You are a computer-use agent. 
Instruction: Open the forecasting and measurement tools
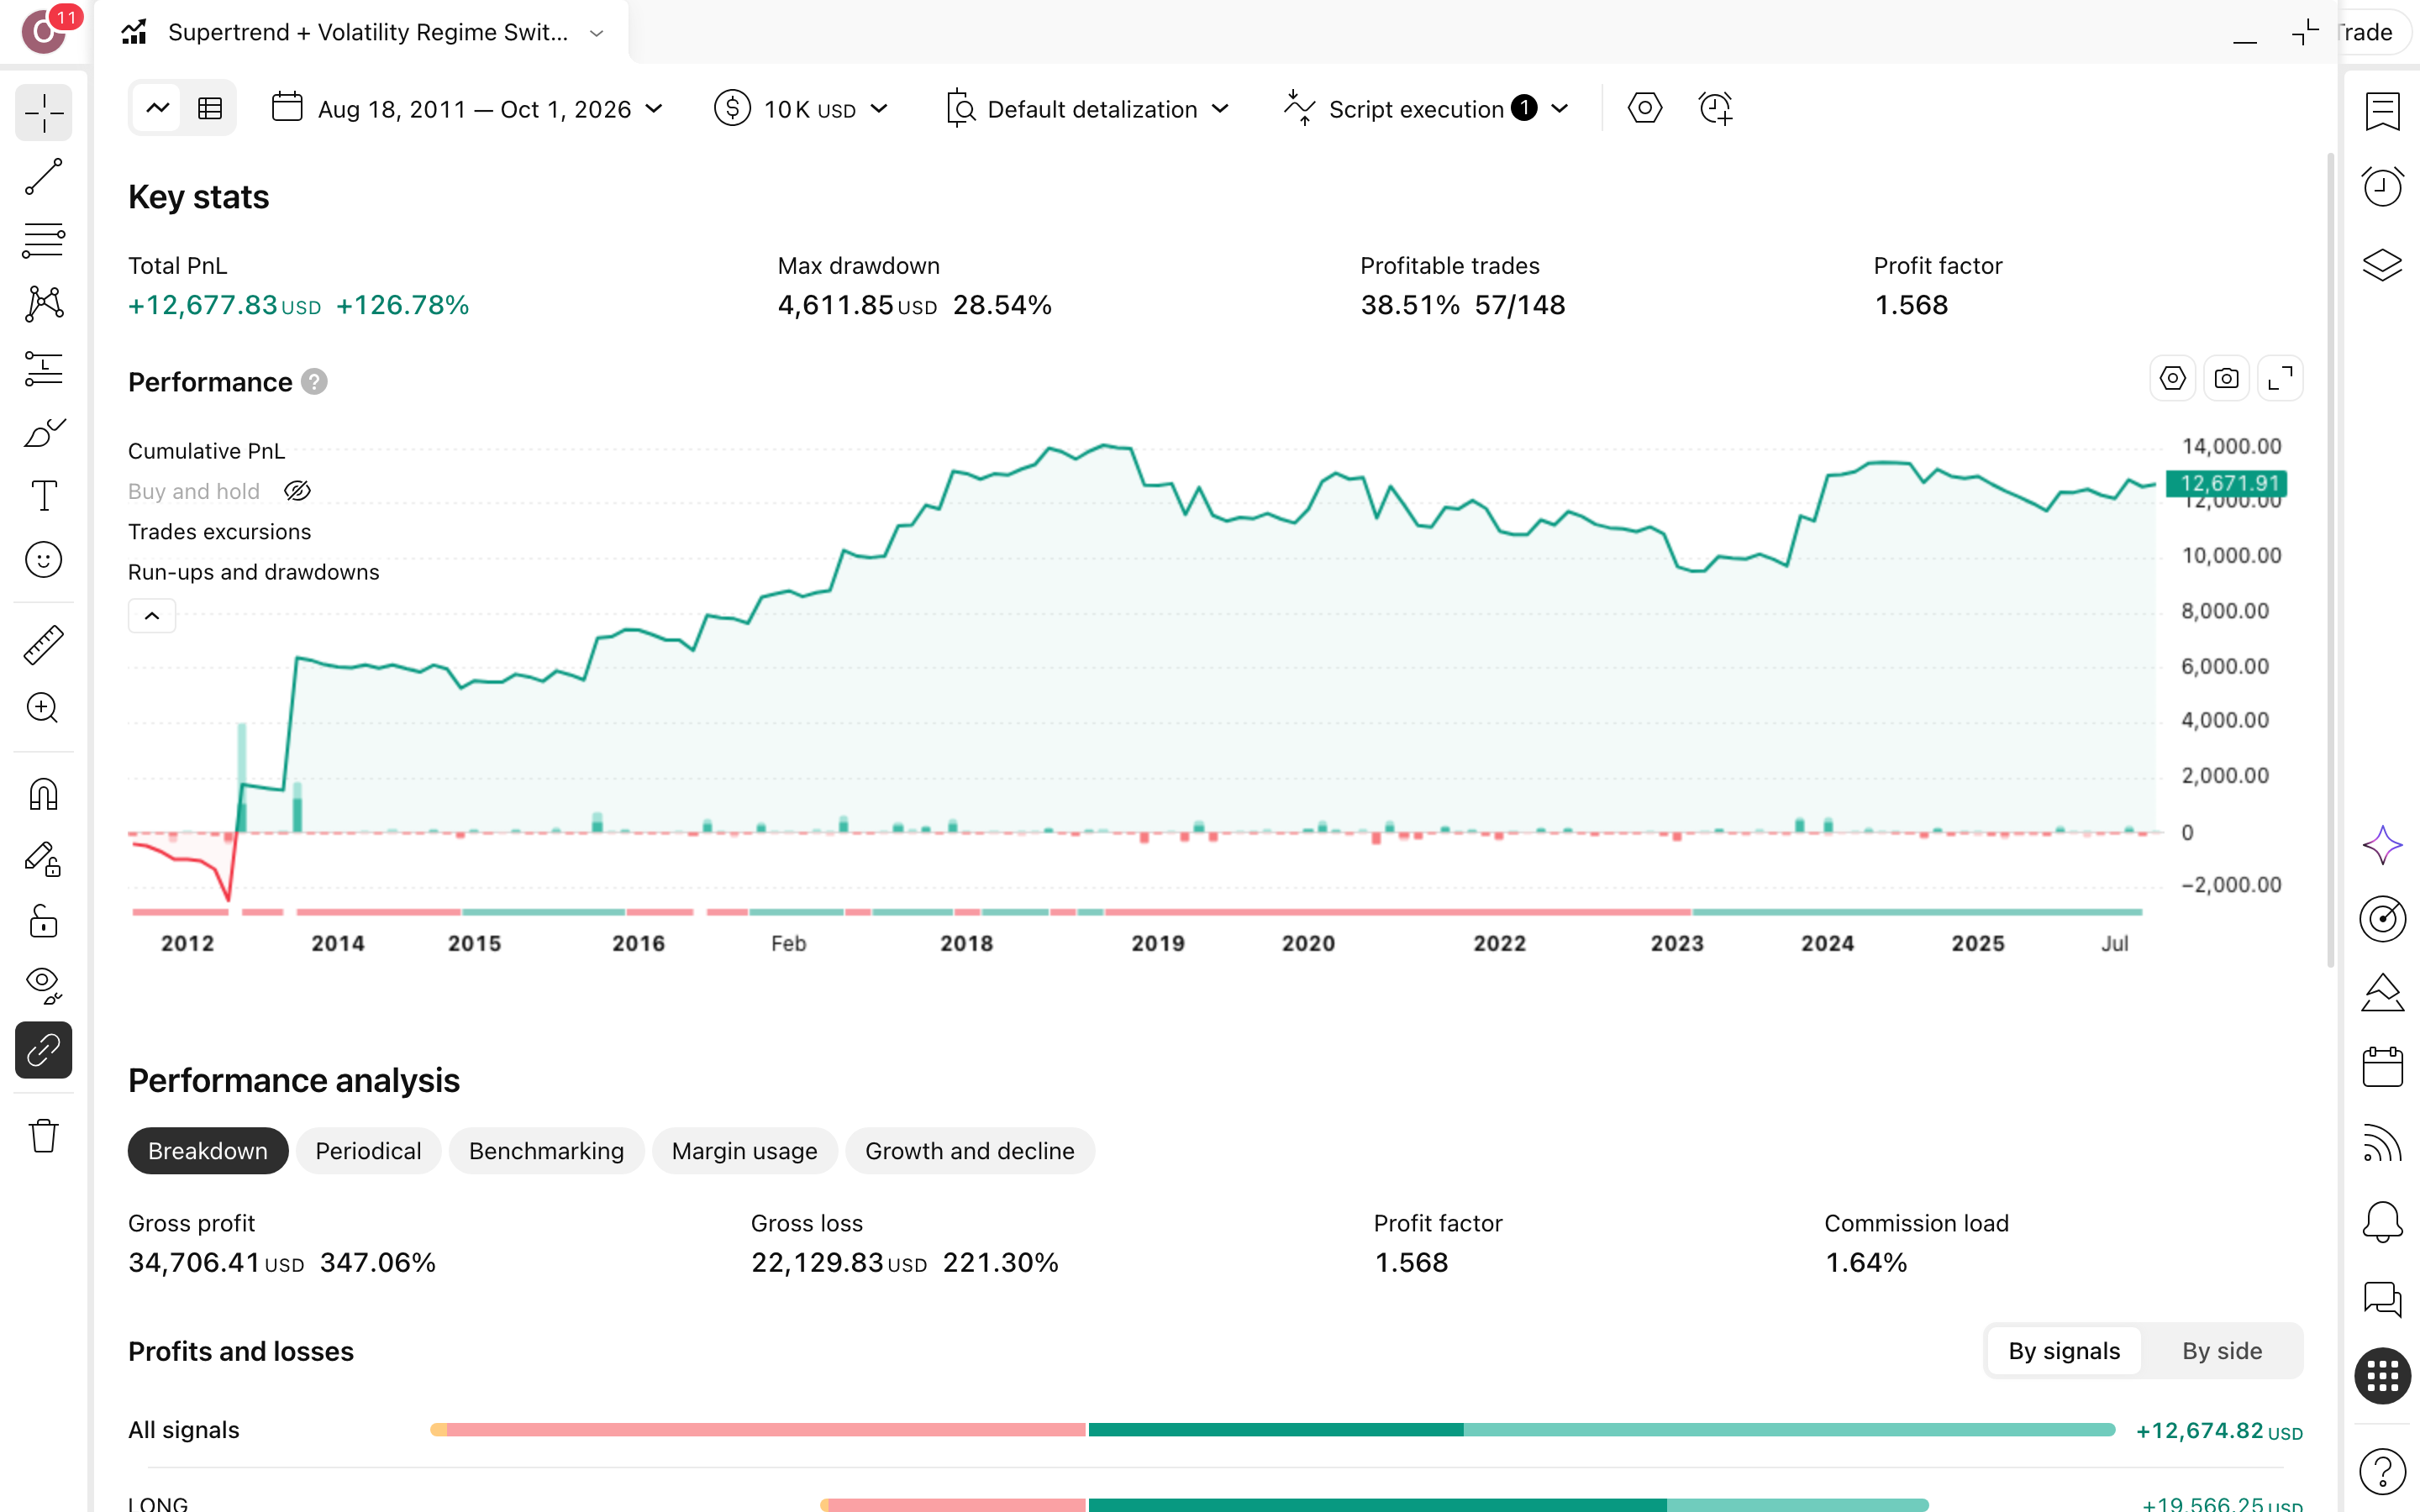(43, 368)
